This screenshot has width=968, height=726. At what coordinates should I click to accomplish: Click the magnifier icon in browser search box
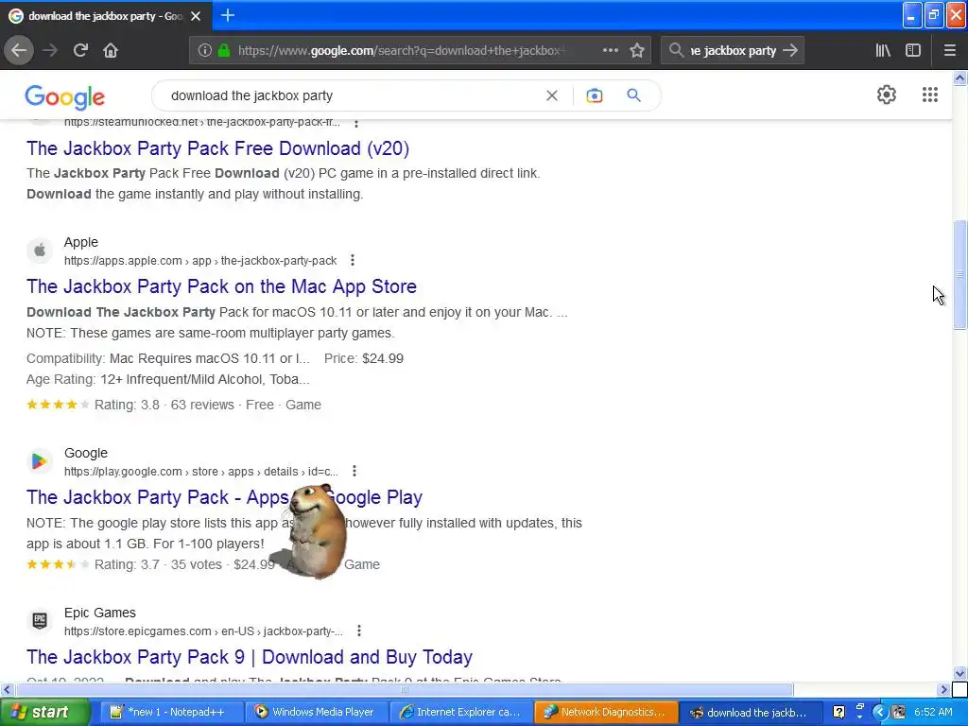677,50
